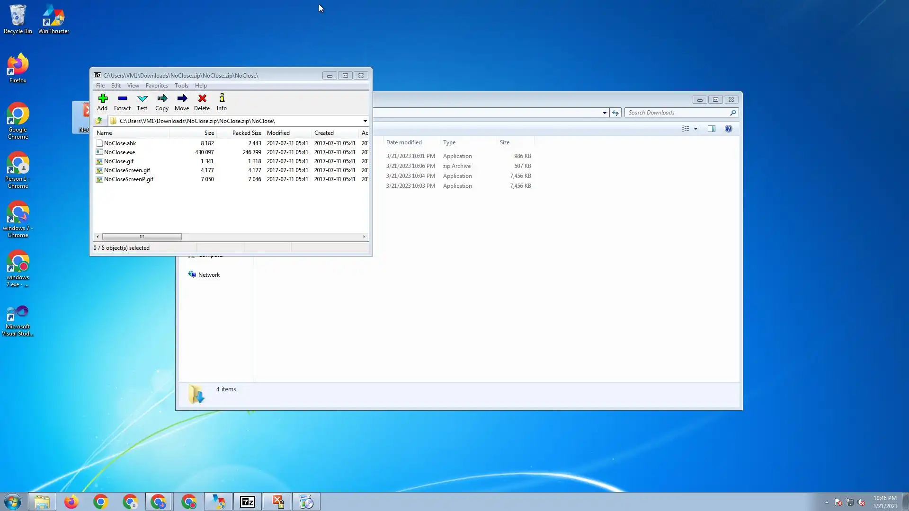Click the horizontal scrollbar right arrow
The width and height of the screenshot is (909, 511).
point(364,237)
